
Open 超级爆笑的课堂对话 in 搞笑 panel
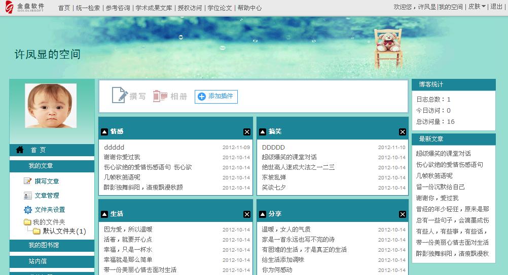pyautogui.click(x=289, y=157)
